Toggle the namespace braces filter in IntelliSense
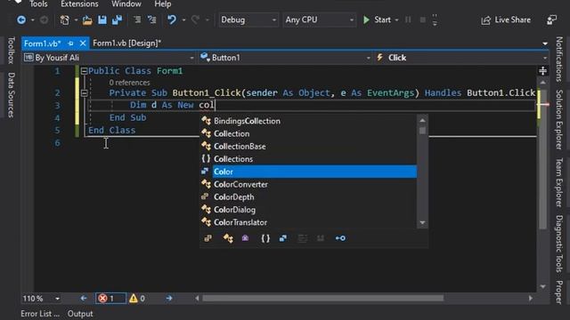 coord(265,238)
